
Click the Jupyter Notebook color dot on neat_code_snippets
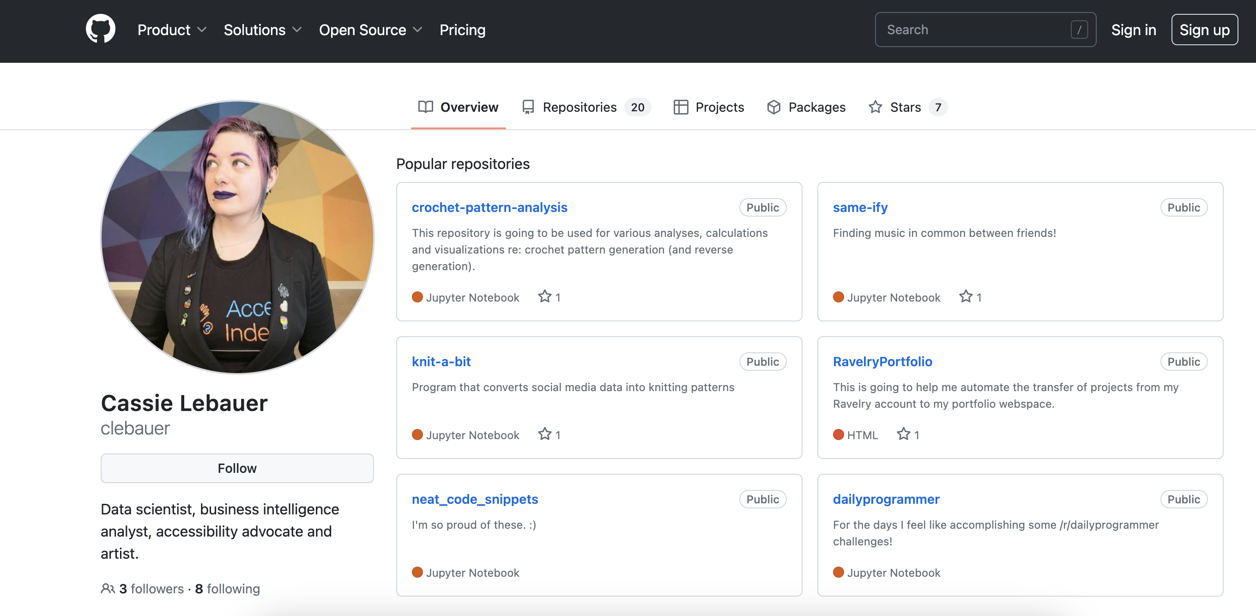click(417, 572)
